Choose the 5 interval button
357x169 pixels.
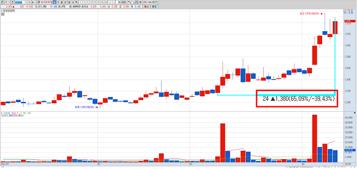[87, 2]
